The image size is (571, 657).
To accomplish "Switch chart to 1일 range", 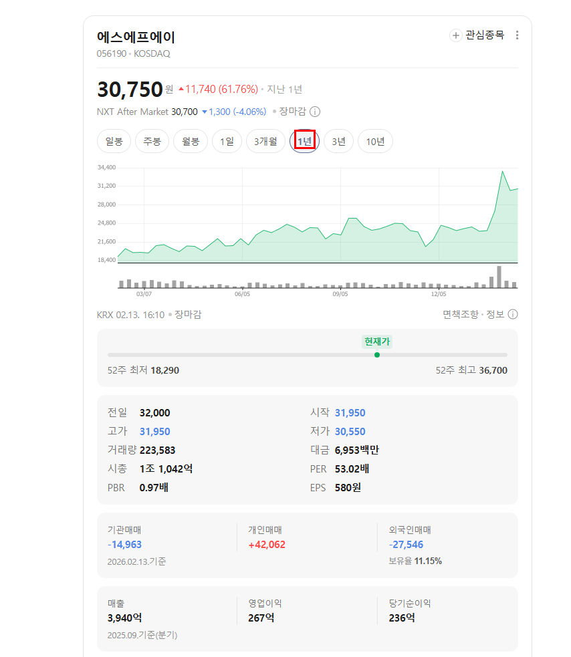I will click(227, 142).
